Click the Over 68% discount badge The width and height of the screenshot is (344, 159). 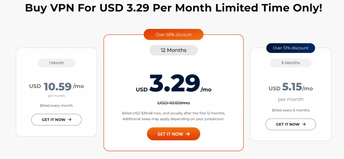click(173, 35)
